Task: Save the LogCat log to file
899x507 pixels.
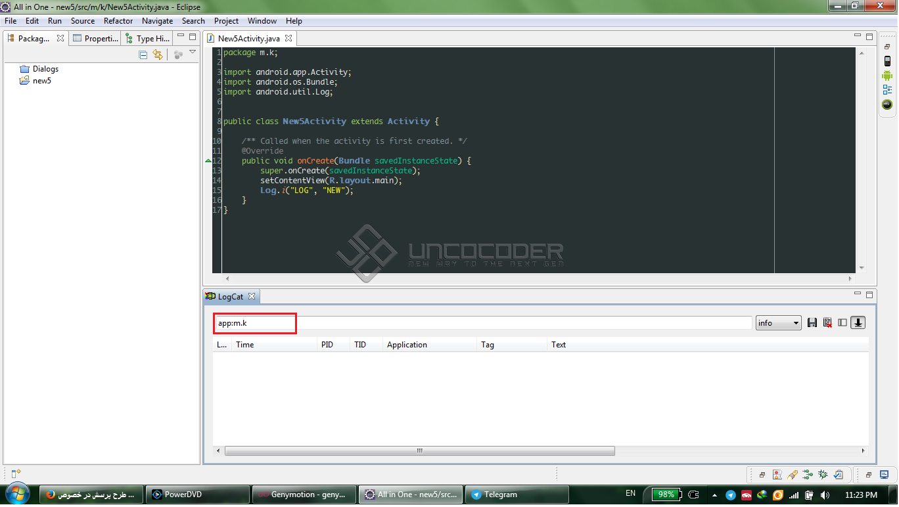Action: [x=812, y=322]
